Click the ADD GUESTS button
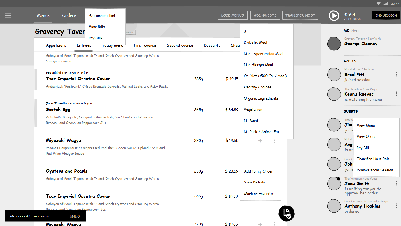Viewport: 401px width, 226px height. [265, 15]
